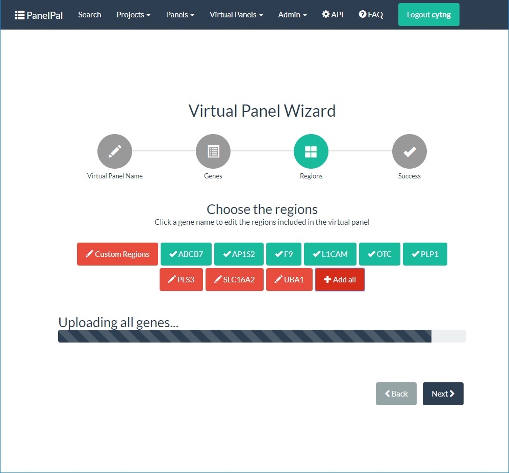
Task: Click the gene name instruction text
Action: 262,222
